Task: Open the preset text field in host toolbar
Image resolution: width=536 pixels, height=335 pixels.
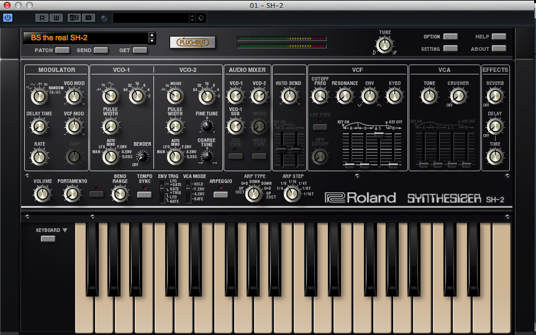Action: tap(151, 18)
